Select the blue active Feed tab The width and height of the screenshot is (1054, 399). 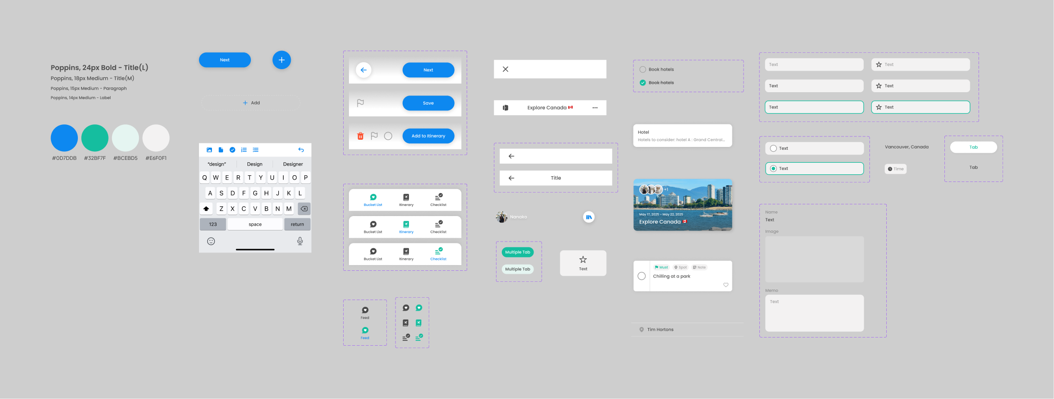[x=365, y=333]
